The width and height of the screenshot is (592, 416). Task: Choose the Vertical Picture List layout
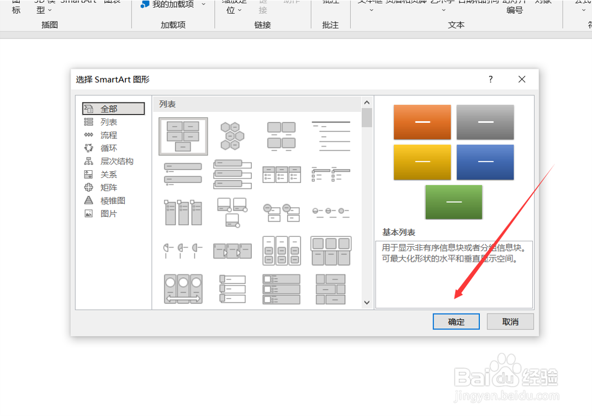[282, 289]
